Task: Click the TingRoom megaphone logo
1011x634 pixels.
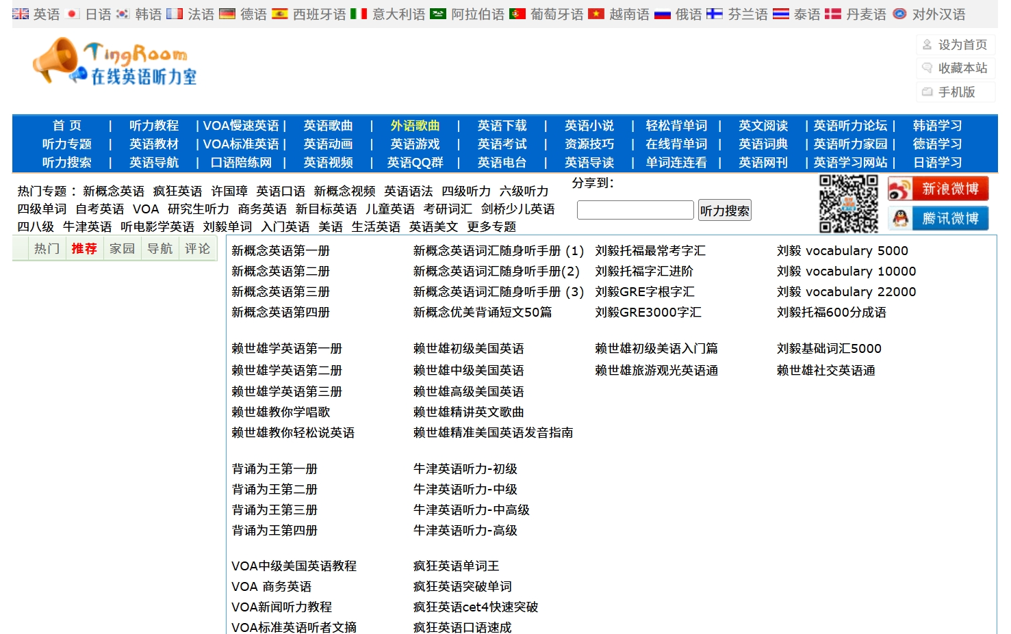Action: [115, 62]
